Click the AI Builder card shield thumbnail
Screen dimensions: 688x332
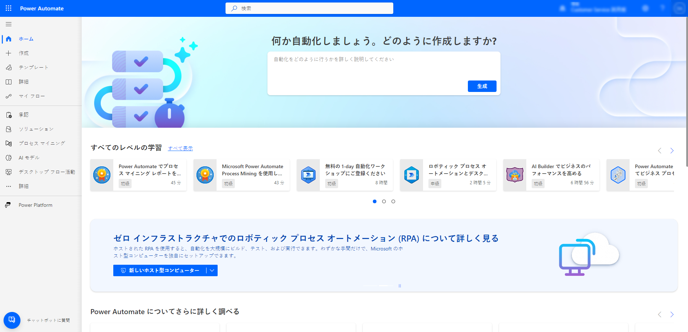[515, 175]
